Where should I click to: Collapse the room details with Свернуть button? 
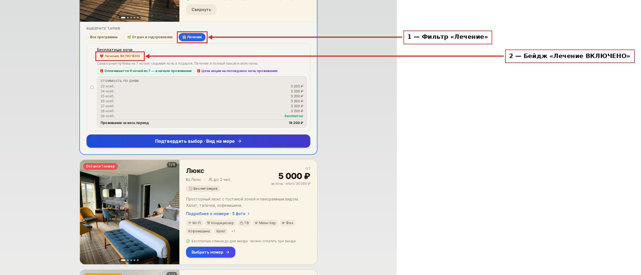point(201,10)
